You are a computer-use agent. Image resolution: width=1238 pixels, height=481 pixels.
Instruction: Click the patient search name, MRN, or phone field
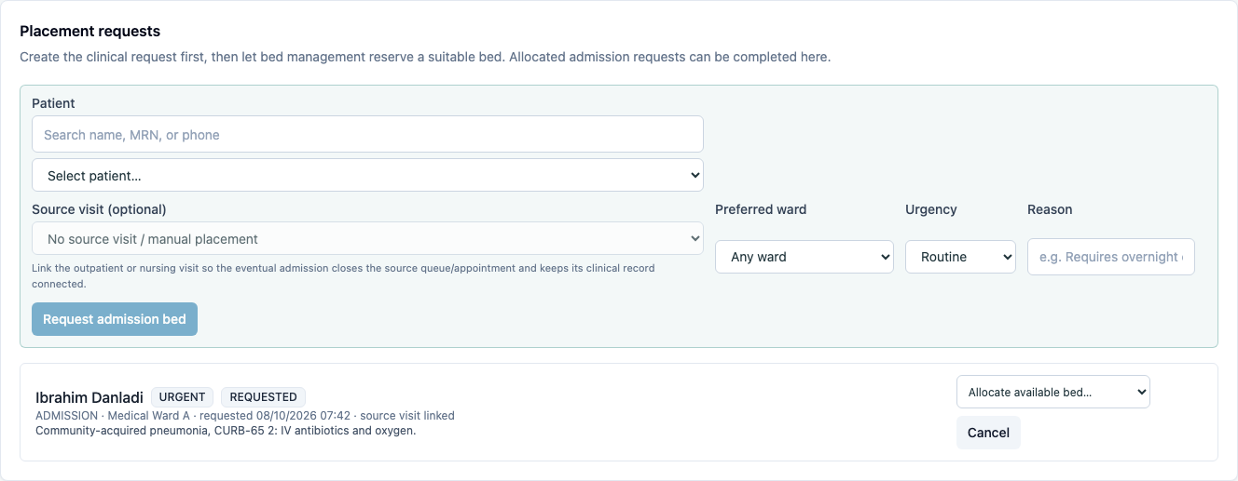click(367, 134)
